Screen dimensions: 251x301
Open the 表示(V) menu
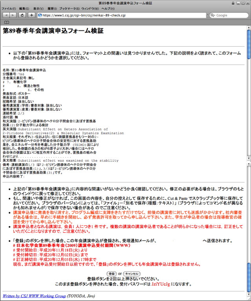pos(38,8)
